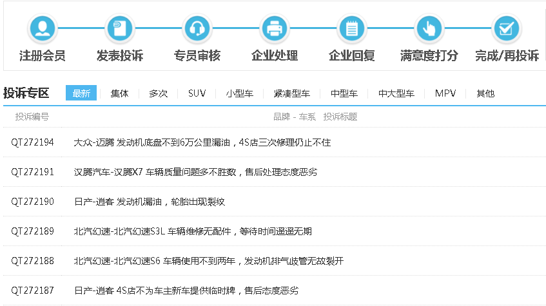Open complaint about 大众-迈腾 engine oil leak
546x306 pixels.
(x=202, y=142)
